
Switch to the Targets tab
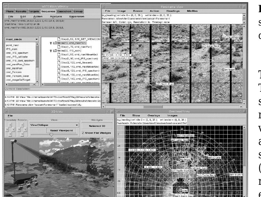(34, 11)
